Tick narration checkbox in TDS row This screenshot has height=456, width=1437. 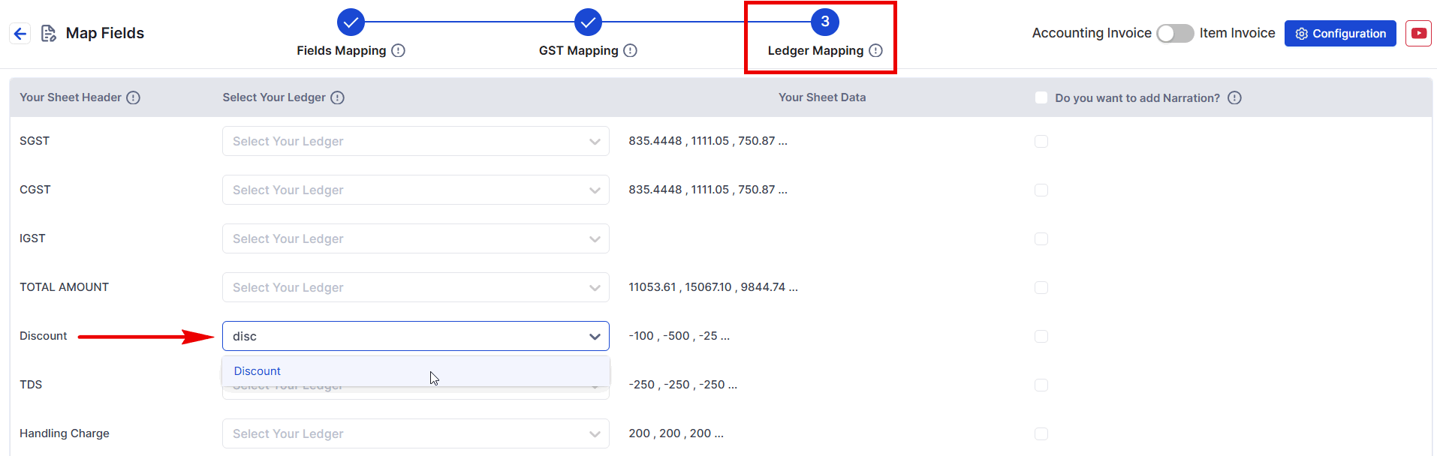pyautogui.click(x=1041, y=385)
